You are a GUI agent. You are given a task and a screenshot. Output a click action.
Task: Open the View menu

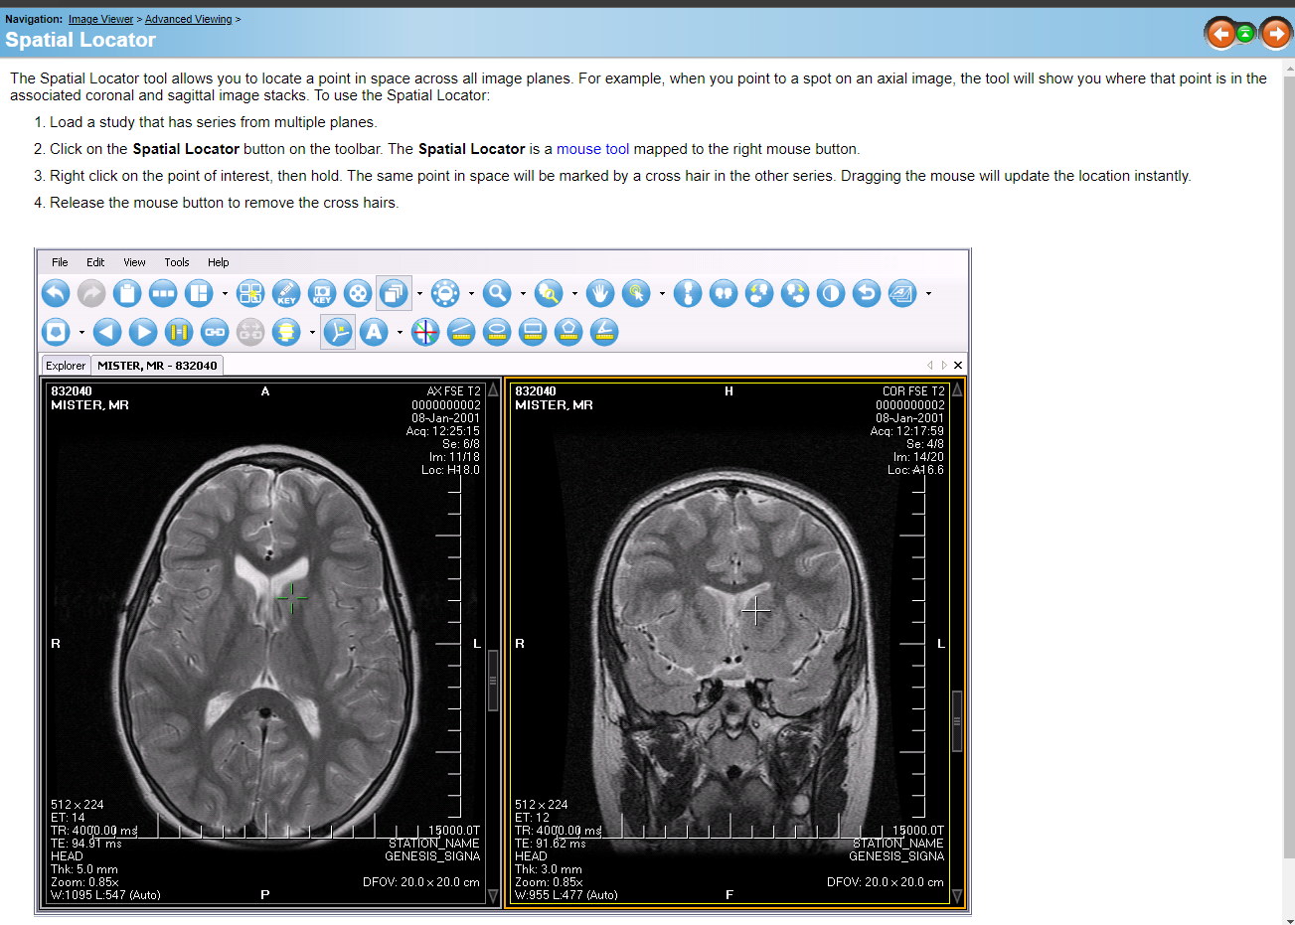tap(134, 262)
